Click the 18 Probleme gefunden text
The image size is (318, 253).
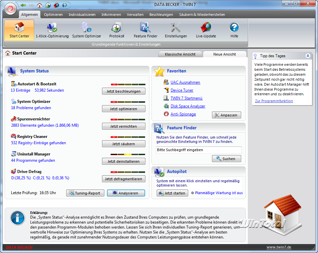31,108
